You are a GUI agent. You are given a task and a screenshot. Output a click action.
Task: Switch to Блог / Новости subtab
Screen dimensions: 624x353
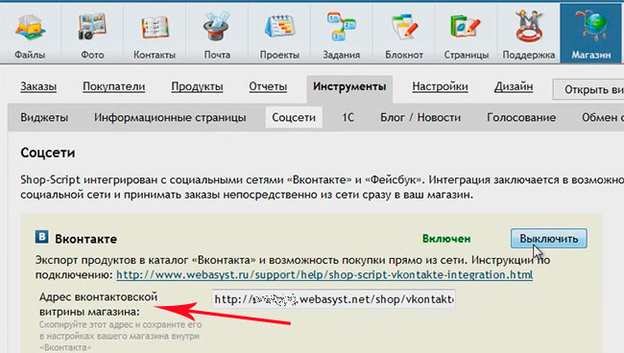[420, 118]
